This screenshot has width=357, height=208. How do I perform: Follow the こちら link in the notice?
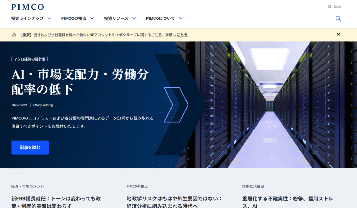(x=183, y=35)
